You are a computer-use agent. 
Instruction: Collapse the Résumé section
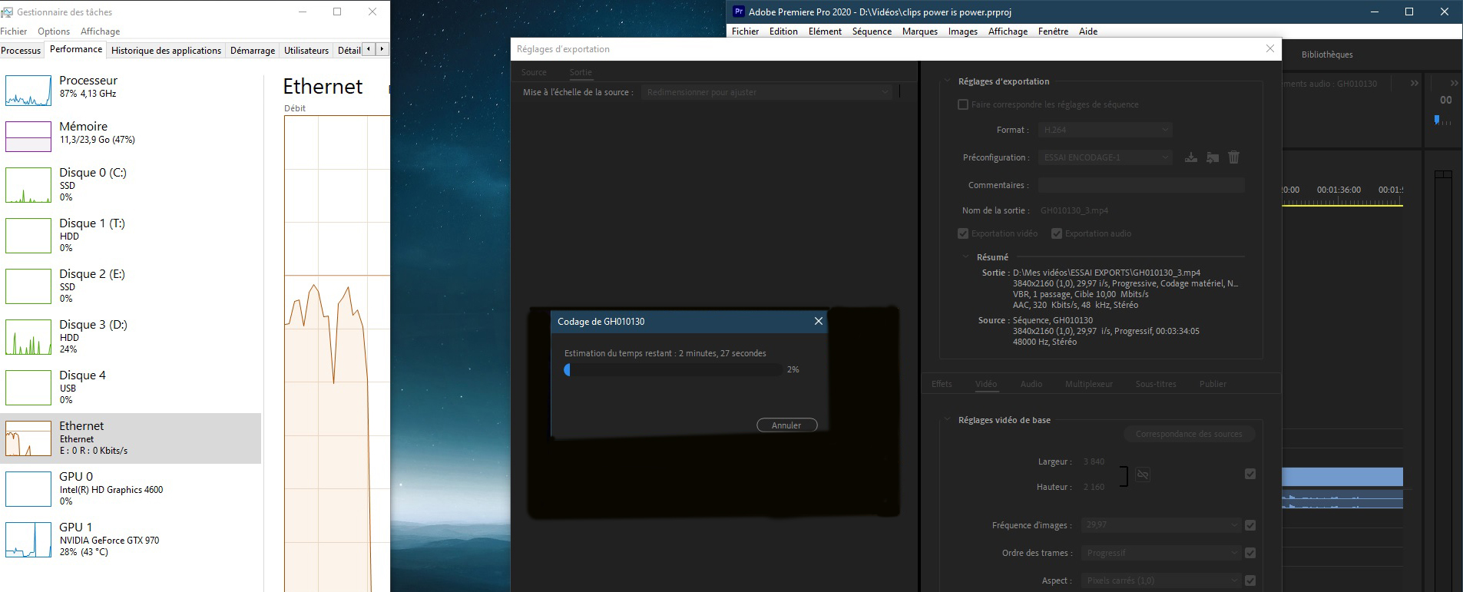point(966,257)
